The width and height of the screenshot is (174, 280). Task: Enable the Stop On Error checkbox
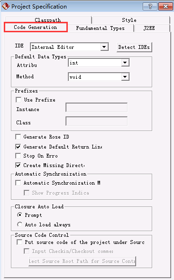(18, 156)
